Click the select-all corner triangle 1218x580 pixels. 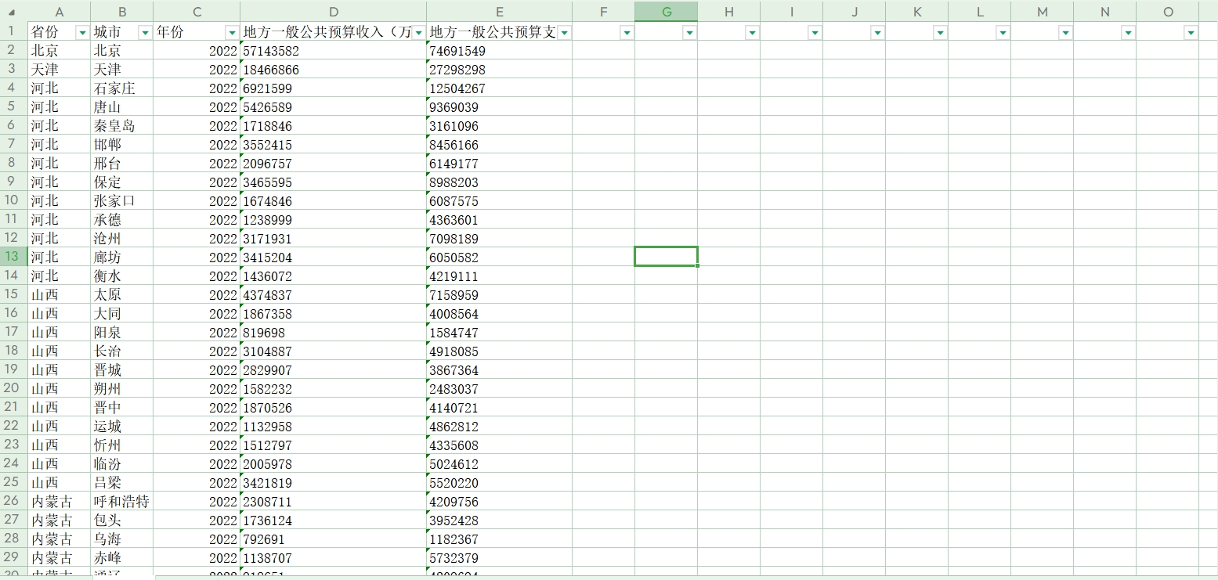(x=12, y=13)
